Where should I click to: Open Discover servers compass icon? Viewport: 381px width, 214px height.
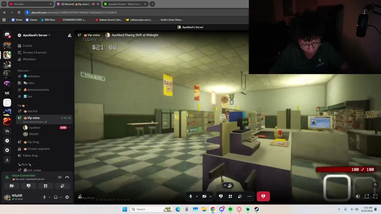pos(7,150)
